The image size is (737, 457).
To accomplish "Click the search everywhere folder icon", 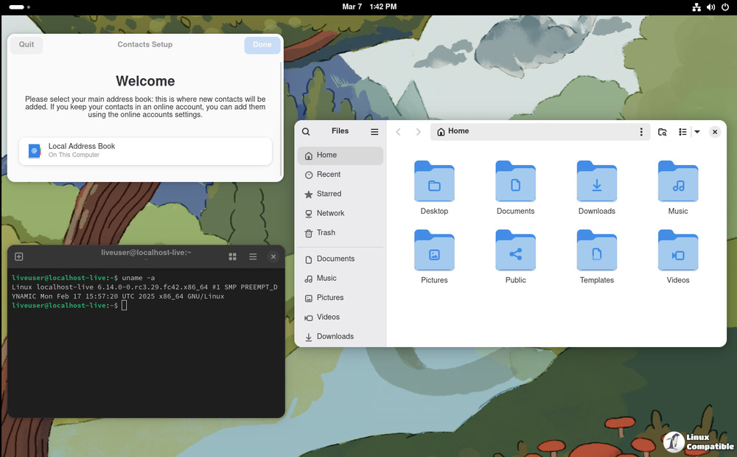I will tap(662, 132).
